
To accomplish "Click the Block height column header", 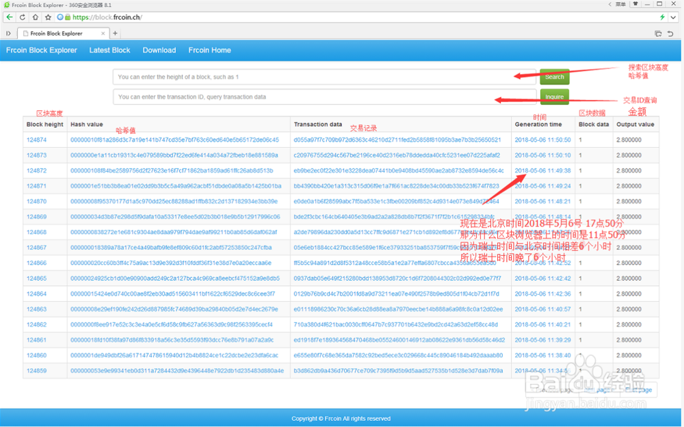I will click(44, 125).
